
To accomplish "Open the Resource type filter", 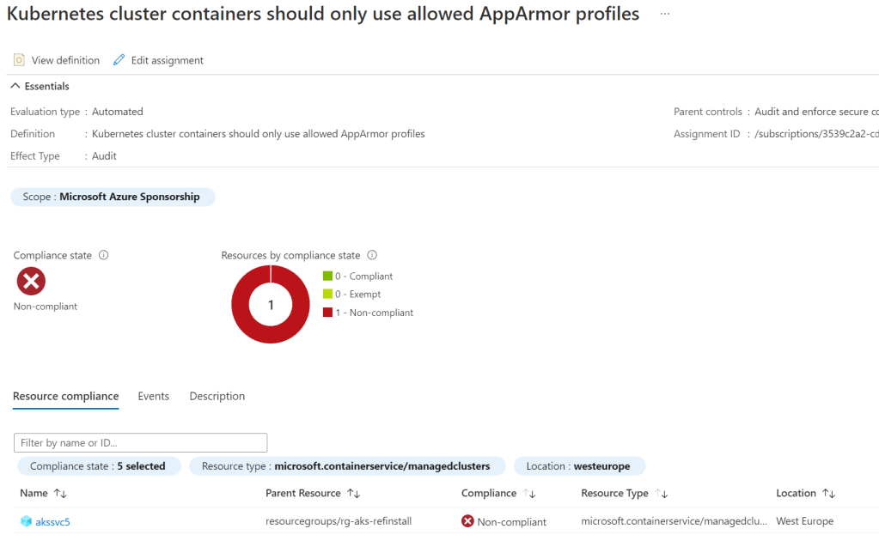I will pyautogui.click(x=345, y=466).
